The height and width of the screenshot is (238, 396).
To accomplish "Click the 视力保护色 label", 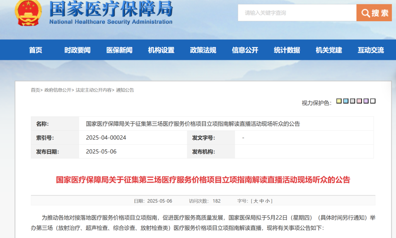I will click(316, 103).
